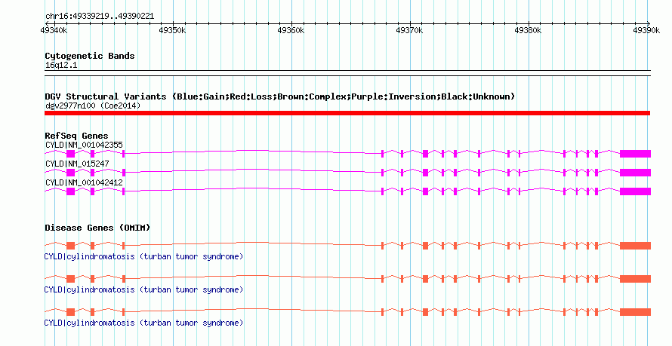This screenshot has height=346, width=672.
Task: Click the 49370k ruler tick label
Action: tap(409, 30)
